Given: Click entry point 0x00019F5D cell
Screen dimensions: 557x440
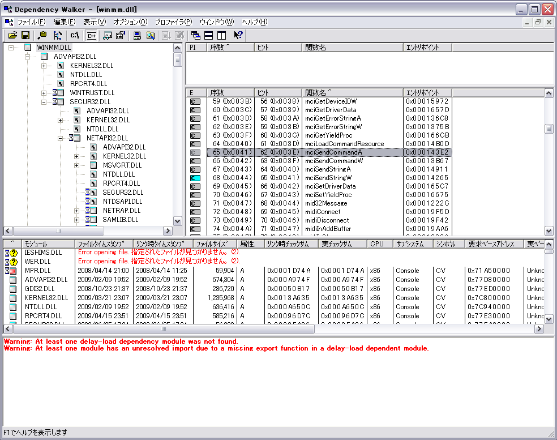Looking at the screenshot, I should [x=427, y=212].
